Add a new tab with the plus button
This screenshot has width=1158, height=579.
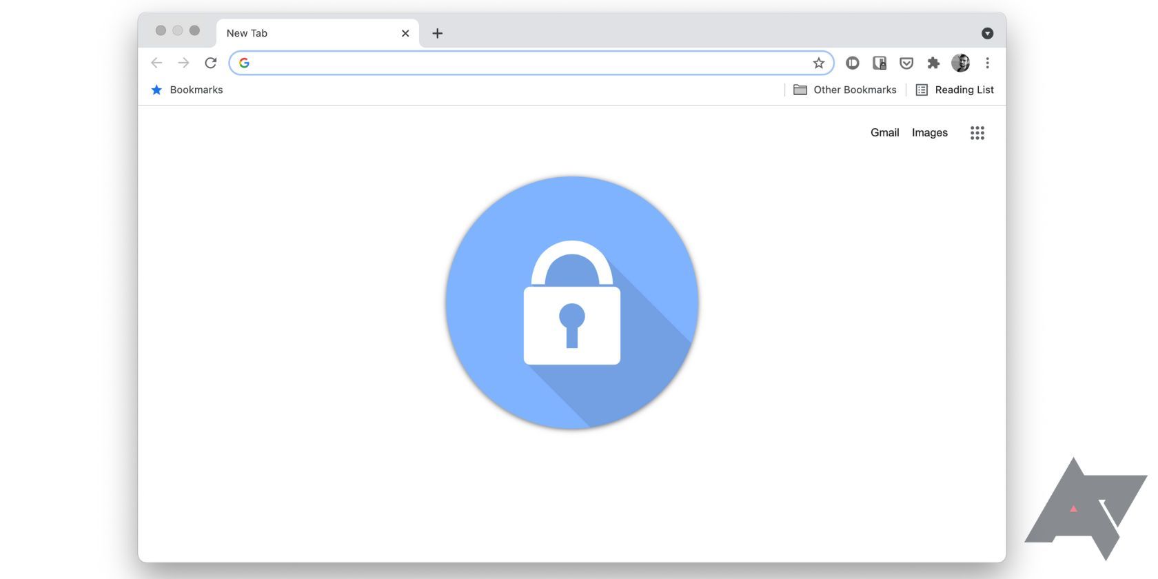pyautogui.click(x=437, y=33)
